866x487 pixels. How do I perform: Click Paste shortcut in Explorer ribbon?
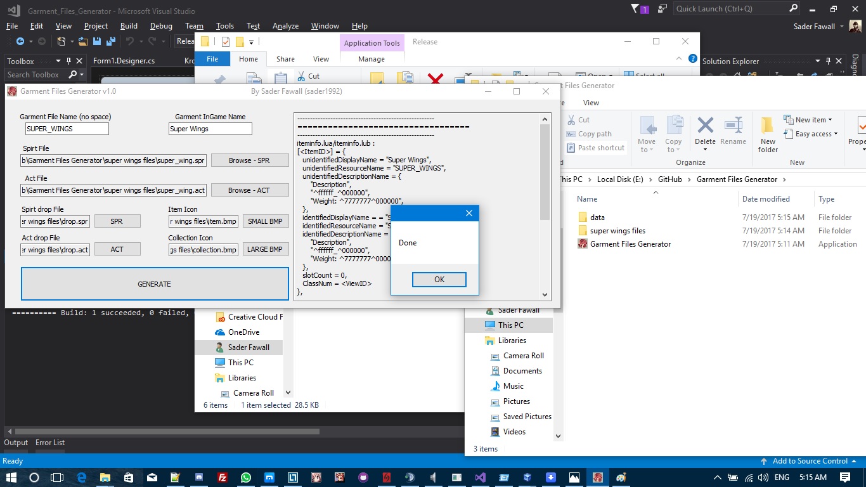(x=595, y=148)
